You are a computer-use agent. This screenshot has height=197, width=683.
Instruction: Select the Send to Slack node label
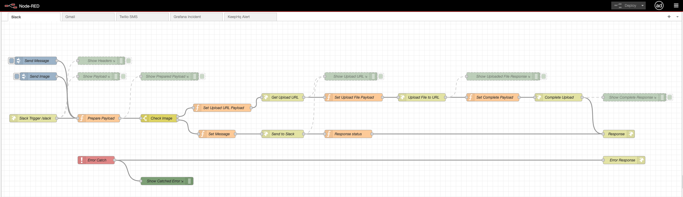[283, 134]
